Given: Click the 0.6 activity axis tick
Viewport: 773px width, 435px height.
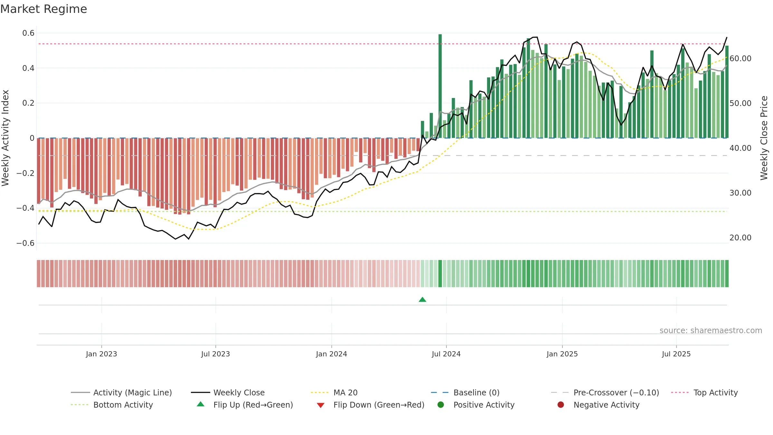Looking at the screenshot, I should pos(28,33).
